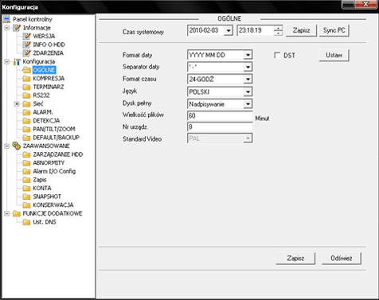Increase system time with up spinner

[x=278, y=28]
